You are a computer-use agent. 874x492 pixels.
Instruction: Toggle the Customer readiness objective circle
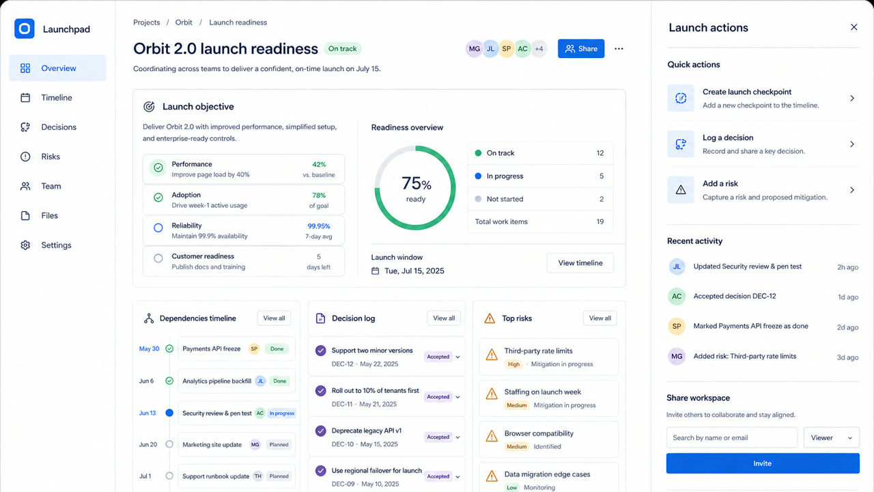coord(158,259)
